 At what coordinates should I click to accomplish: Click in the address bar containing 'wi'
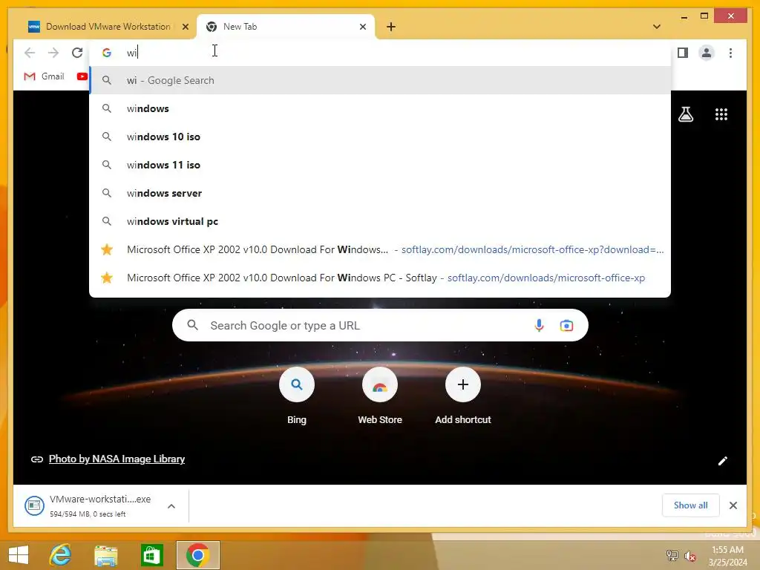tap(380, 53)
